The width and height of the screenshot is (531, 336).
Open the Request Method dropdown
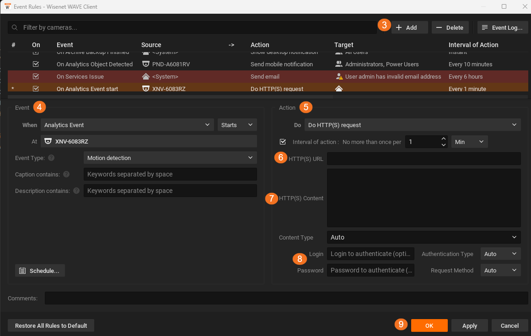click(500, 270)
